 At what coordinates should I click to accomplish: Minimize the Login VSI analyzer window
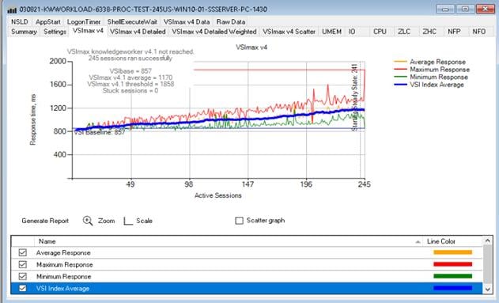click(x=445, y=9)
